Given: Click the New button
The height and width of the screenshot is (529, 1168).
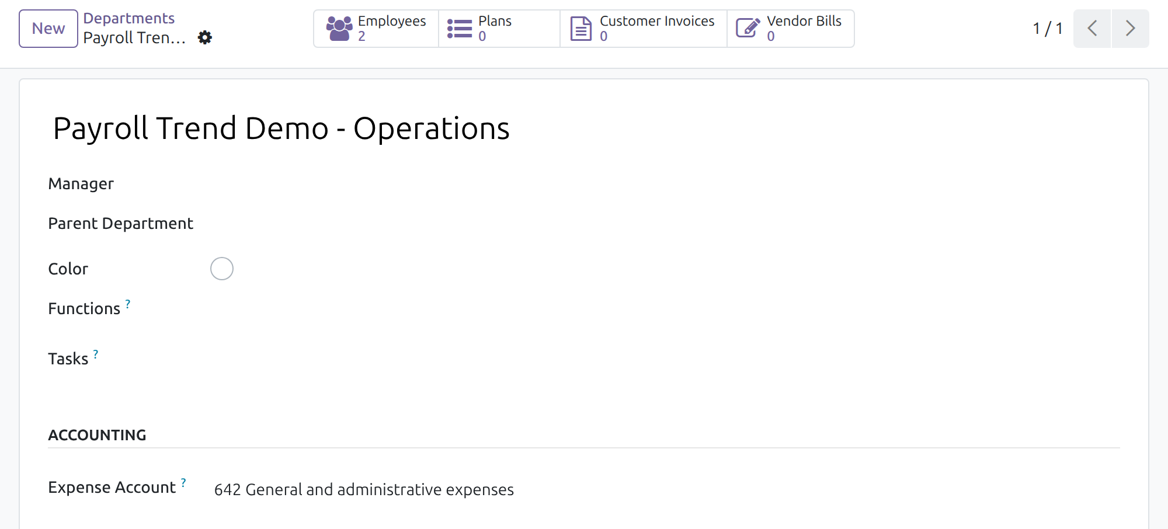Looking at the screenshot, I should (48, 29).
